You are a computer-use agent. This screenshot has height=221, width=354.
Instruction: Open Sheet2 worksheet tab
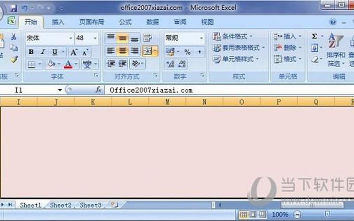pos(61,205)
